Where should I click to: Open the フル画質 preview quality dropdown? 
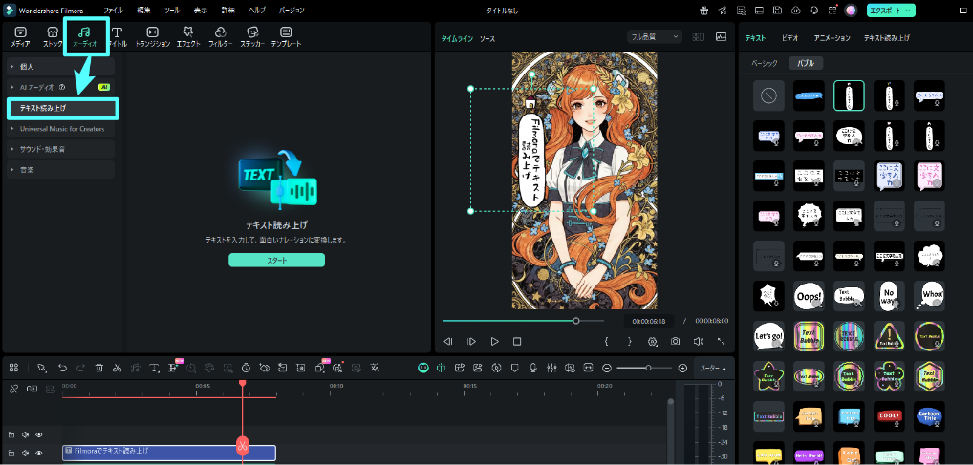coord(654,37)
